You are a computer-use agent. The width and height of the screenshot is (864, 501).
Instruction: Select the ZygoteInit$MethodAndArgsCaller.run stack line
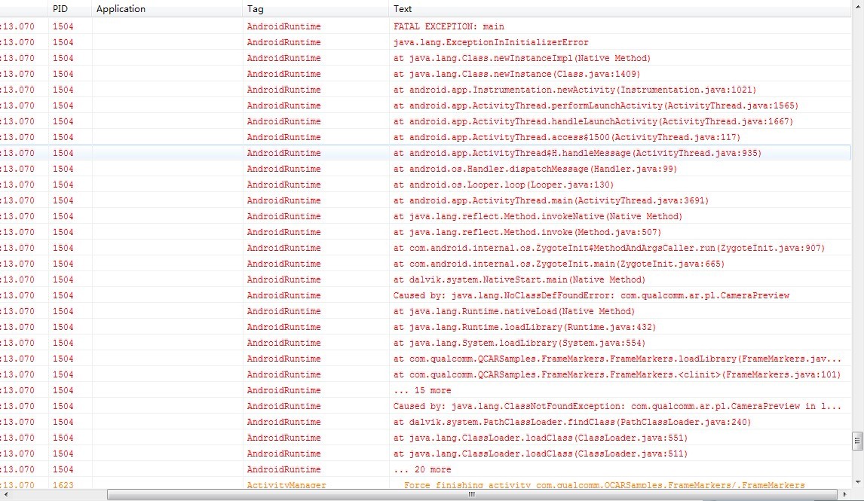click(x=425, y=249)
